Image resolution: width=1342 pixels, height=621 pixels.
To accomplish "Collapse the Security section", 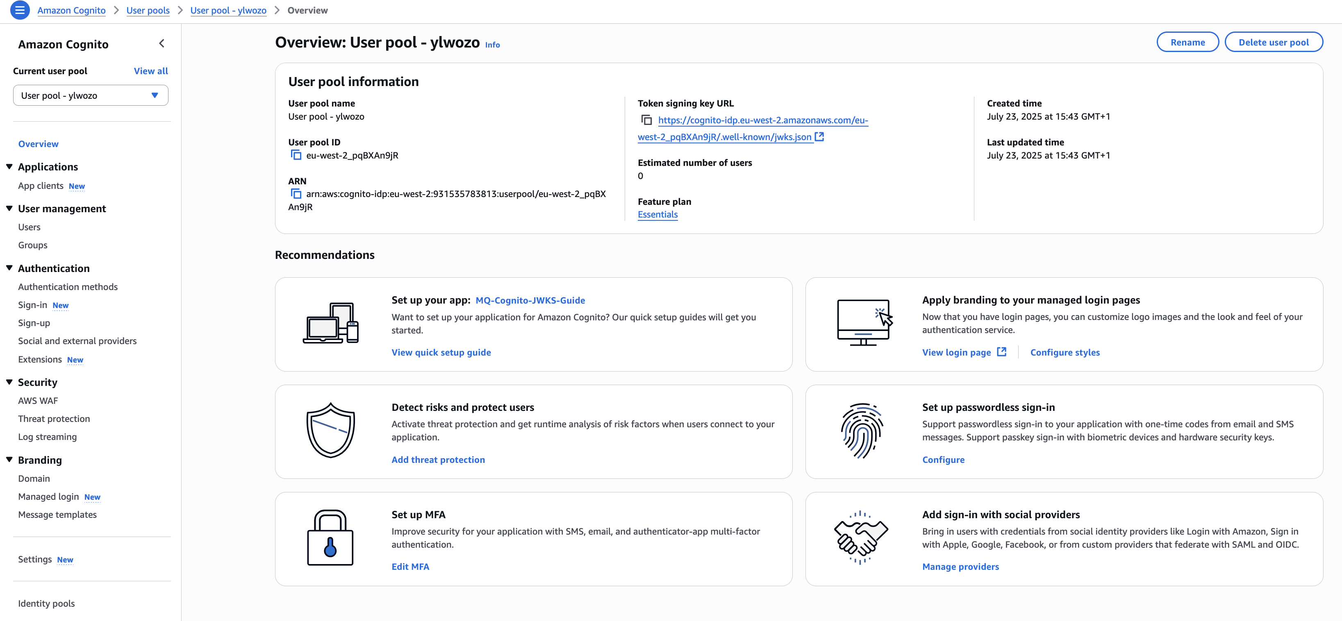I will point(9,382).
